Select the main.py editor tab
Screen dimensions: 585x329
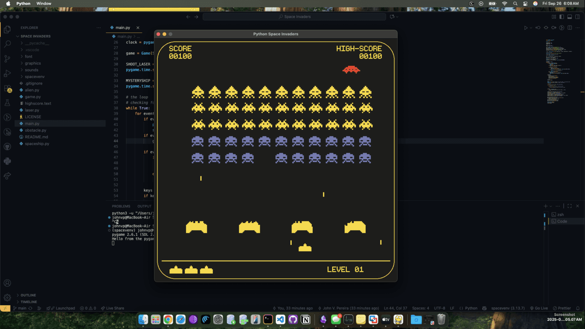125,28
